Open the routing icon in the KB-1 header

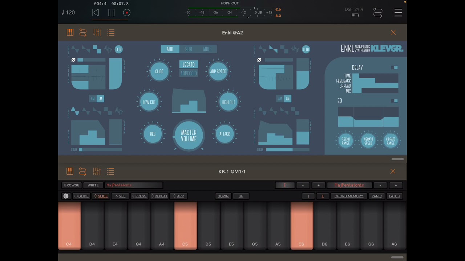(x=82, y=171)
